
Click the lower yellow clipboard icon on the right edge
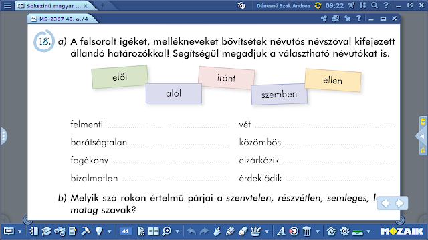coord(423,150)
